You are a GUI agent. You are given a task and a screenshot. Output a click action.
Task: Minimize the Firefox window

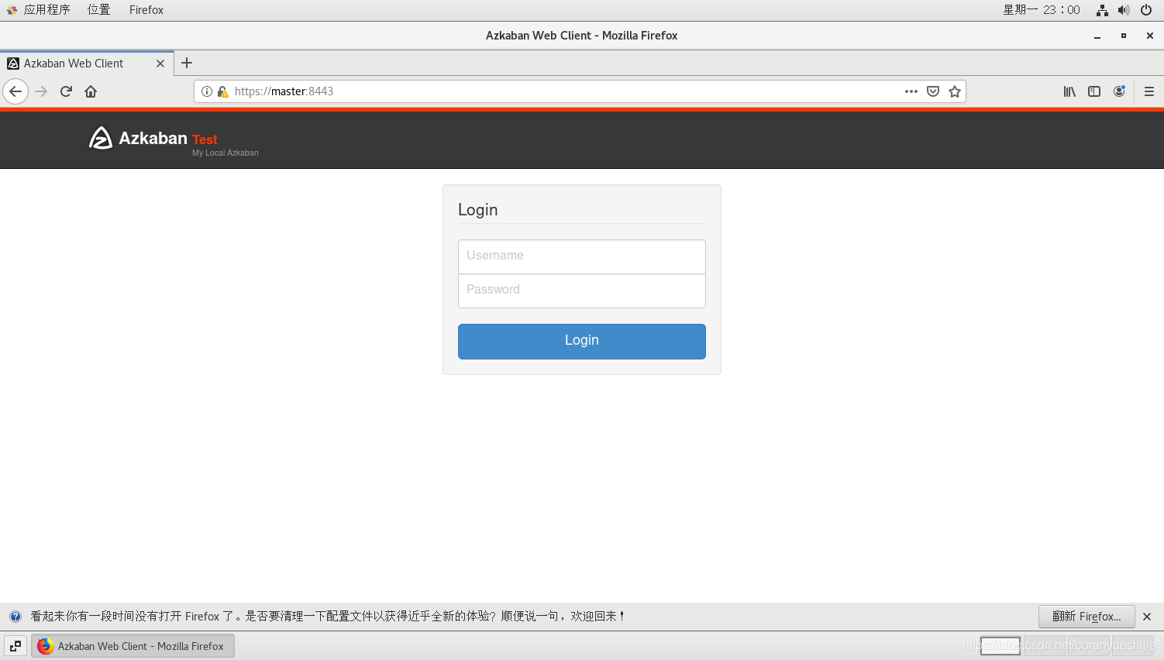tap(1097, 36)
